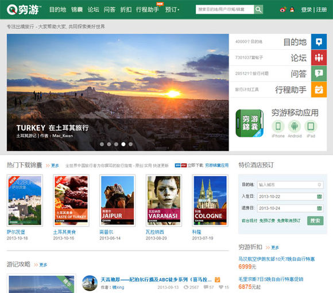The height and width of the screenshot is (293, 333).
Task: Click the 斋普尔 guide title link
Action: 106,232
